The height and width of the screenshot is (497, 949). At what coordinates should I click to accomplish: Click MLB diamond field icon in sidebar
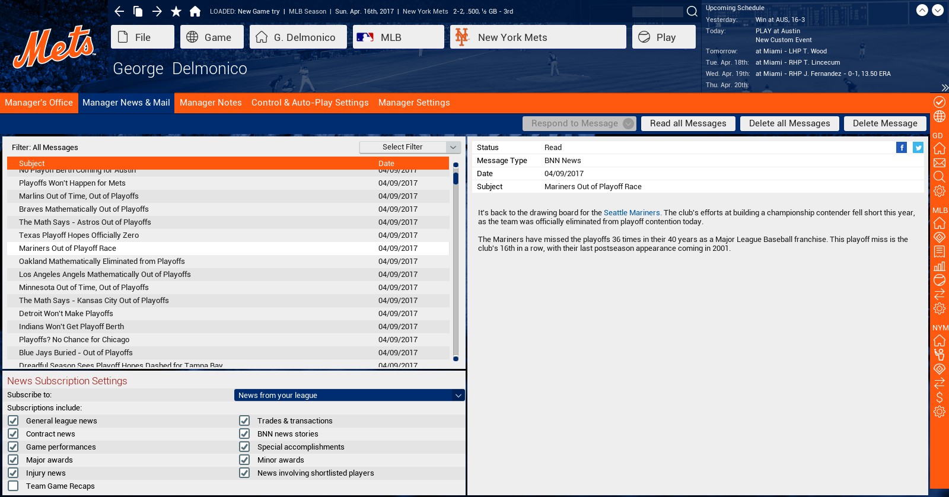[940, 237]
